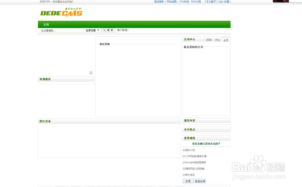Image resolution: width=302 pixels, height=187 pixels.
Task: Switch to the 会员 tab
Action: pos(225,40)
